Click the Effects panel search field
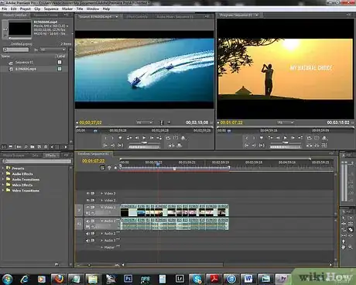Viewport: 356px width, 285px height. point(36,161)
